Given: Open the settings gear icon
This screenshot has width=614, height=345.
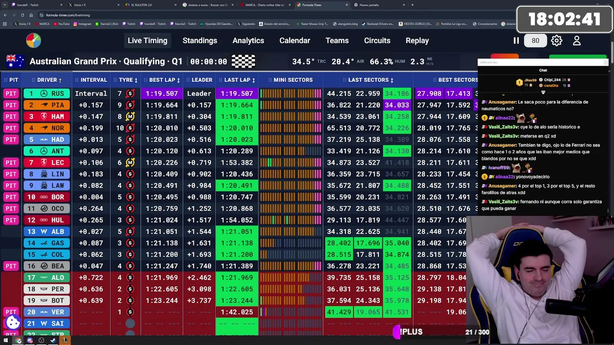Looking at the screenshot, I should pyautogui.click(x=556, y=41).
